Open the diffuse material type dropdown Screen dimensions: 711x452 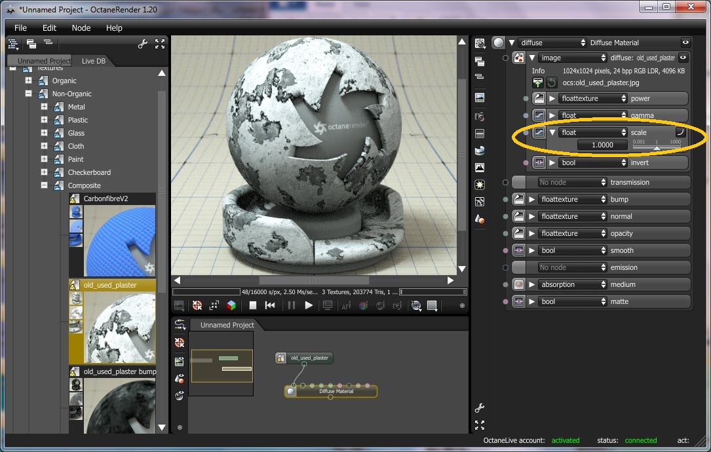click(x=553, y=43)
